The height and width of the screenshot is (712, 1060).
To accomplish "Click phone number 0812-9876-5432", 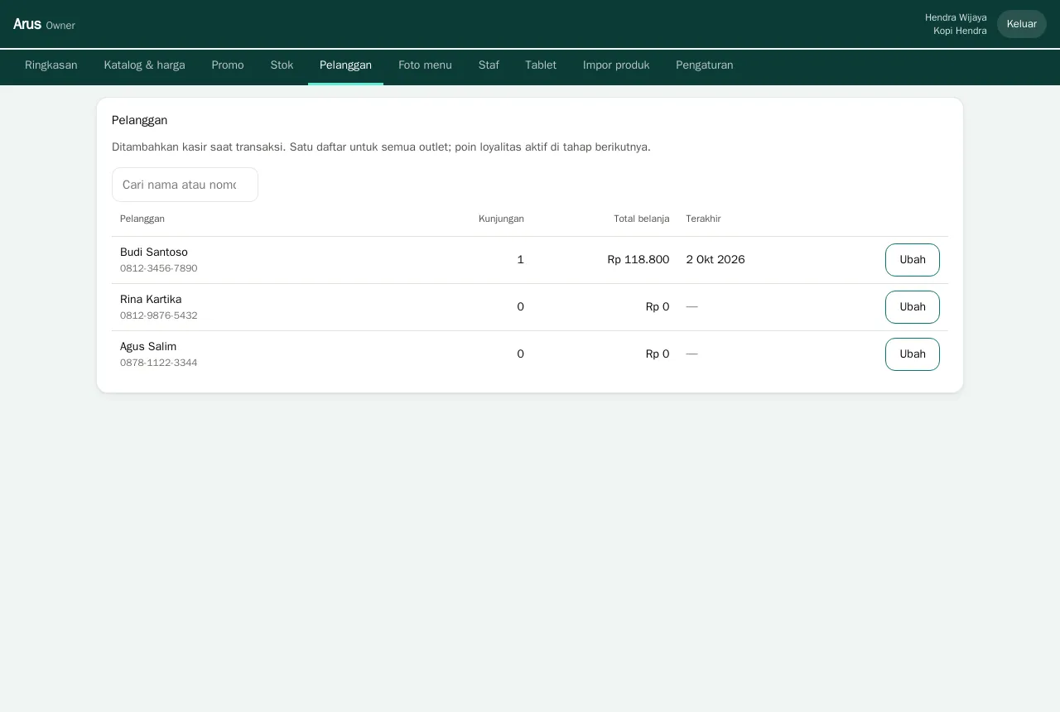I will pos(159,316).
